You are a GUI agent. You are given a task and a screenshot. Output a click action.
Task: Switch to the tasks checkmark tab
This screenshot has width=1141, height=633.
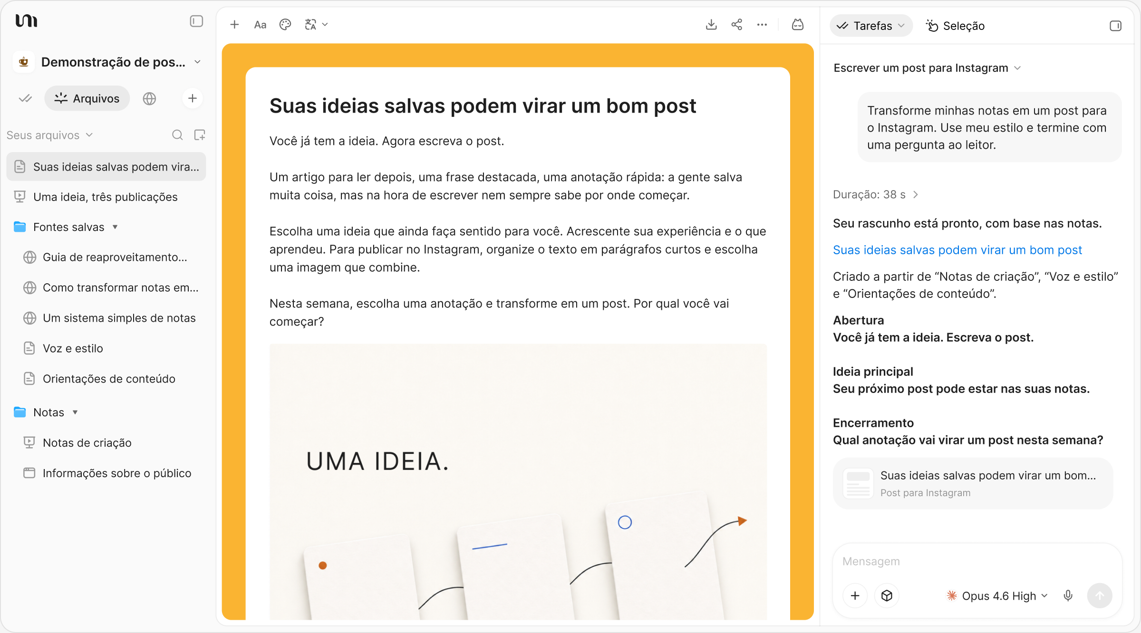pos(25,98)
